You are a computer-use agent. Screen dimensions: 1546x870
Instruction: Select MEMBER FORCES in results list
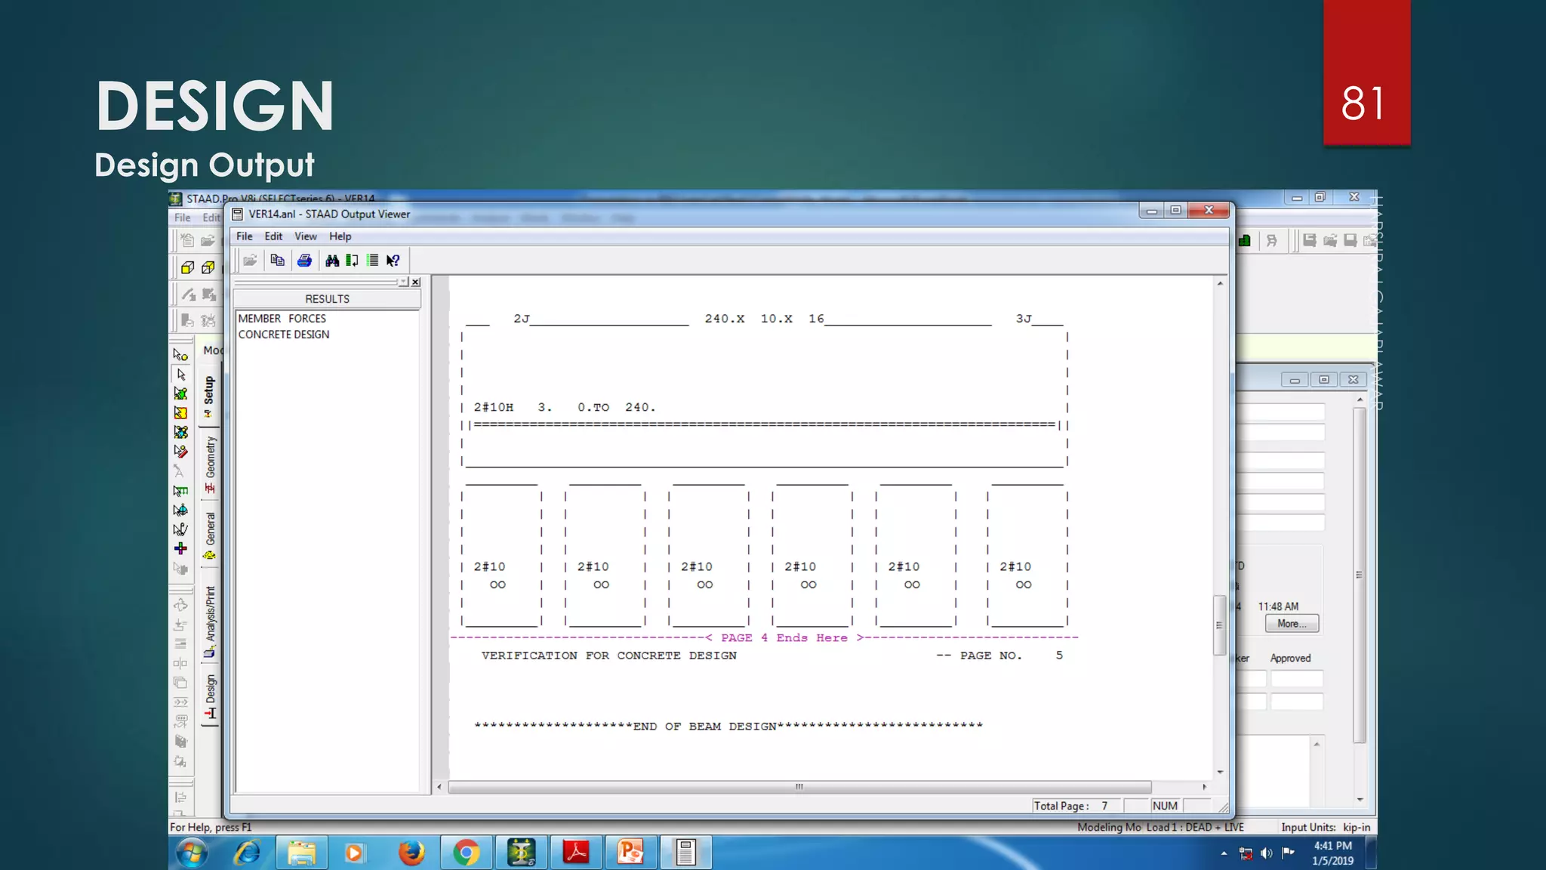(282, 319)
